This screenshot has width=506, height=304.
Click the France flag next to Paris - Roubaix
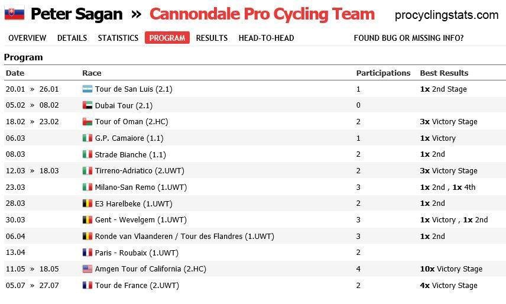[87, 253]
